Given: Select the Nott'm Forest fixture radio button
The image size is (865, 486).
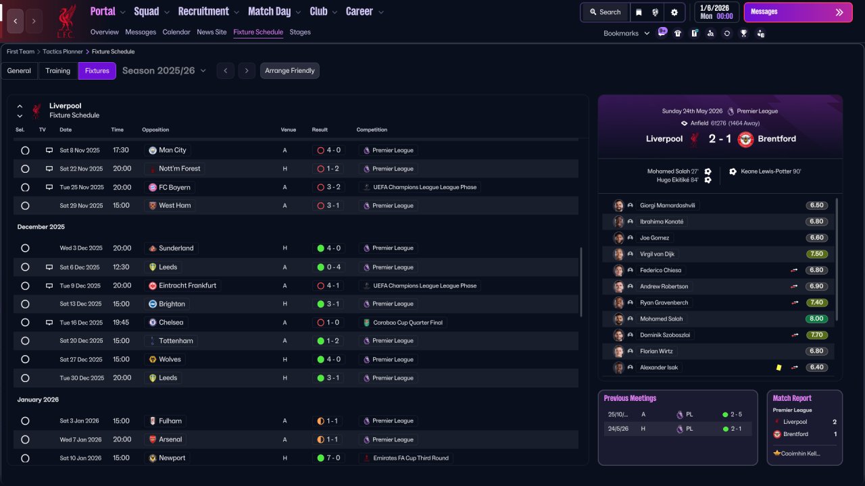Looking at the screenshot, I should tap(25, 169).
